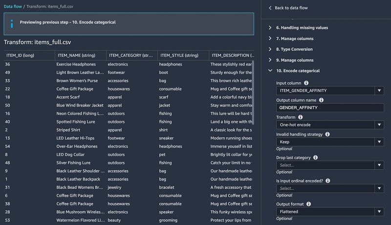The height and width of the screenshot is (225, 391).
Task: Click the 'shirt' style cell
Action: pyautogui.click(x=163, y=130)
